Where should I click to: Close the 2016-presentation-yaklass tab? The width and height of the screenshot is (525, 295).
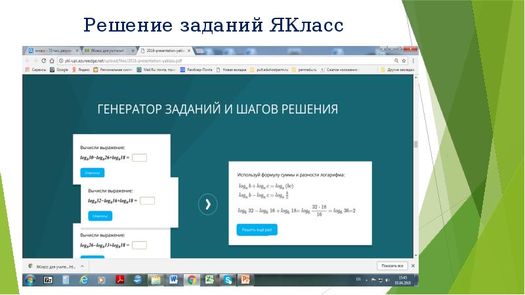point(189,51)
